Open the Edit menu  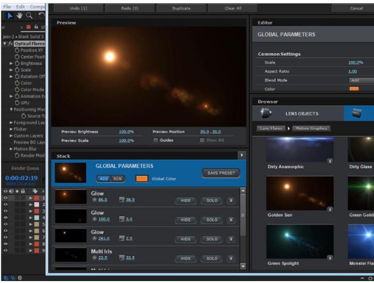(x=21, y=6)
